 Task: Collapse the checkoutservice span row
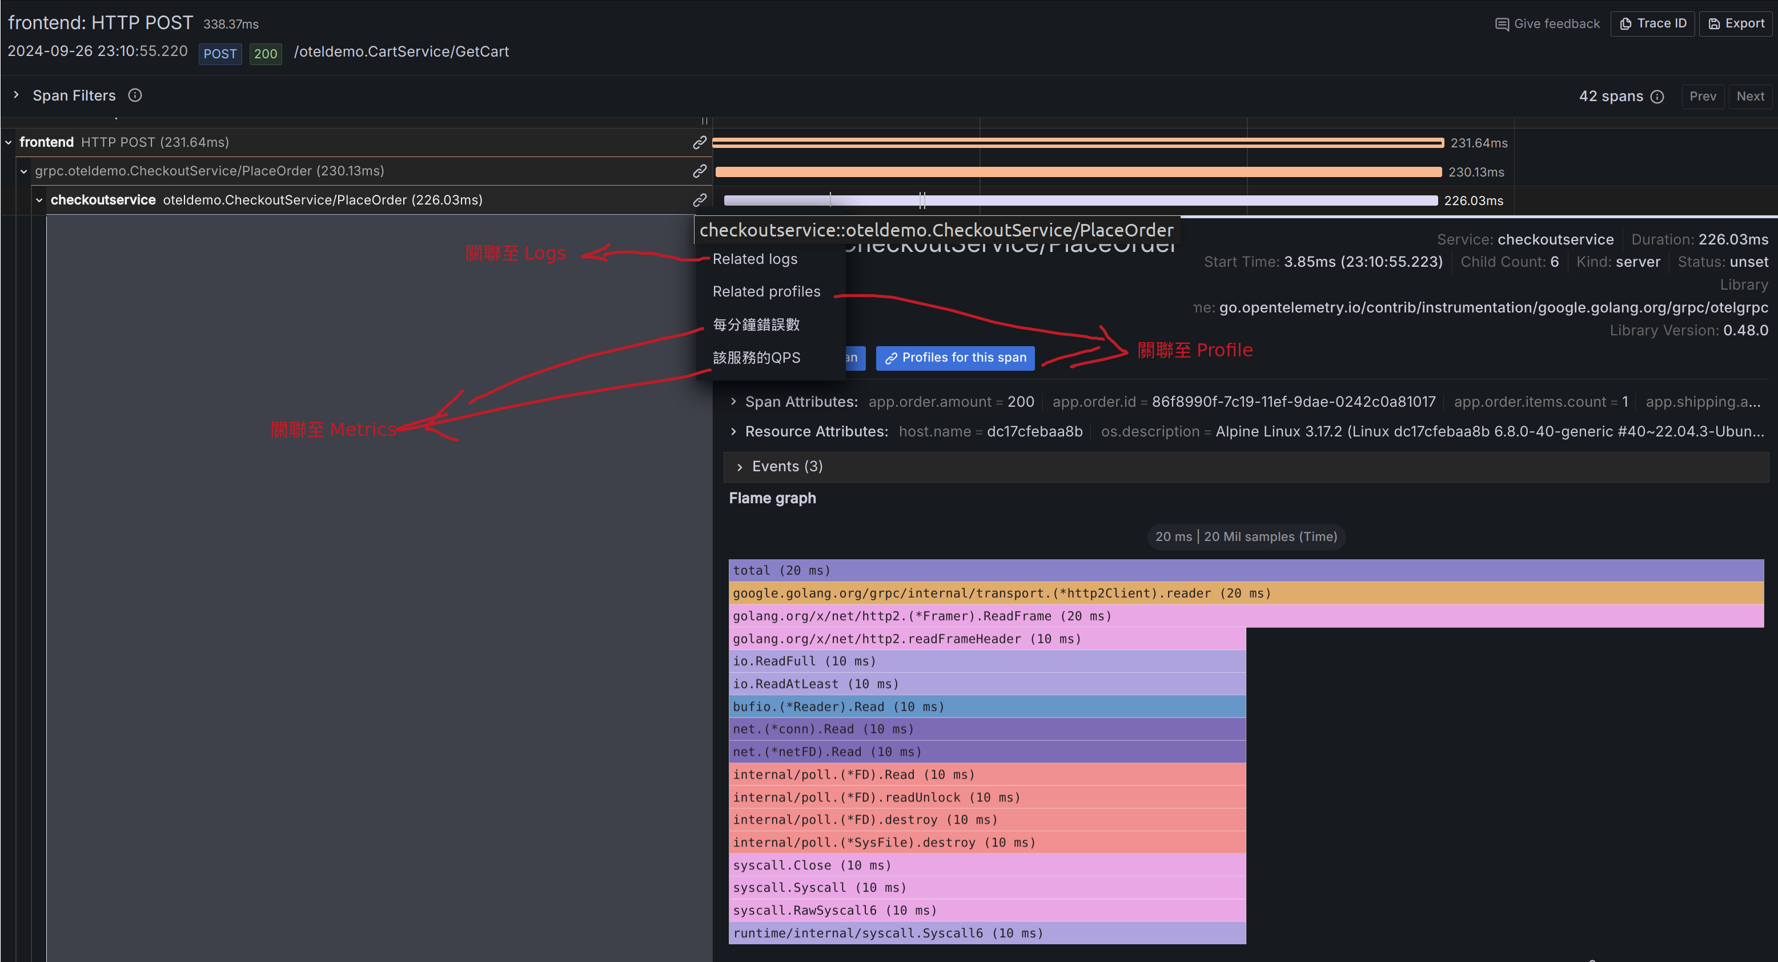(39, 200)
